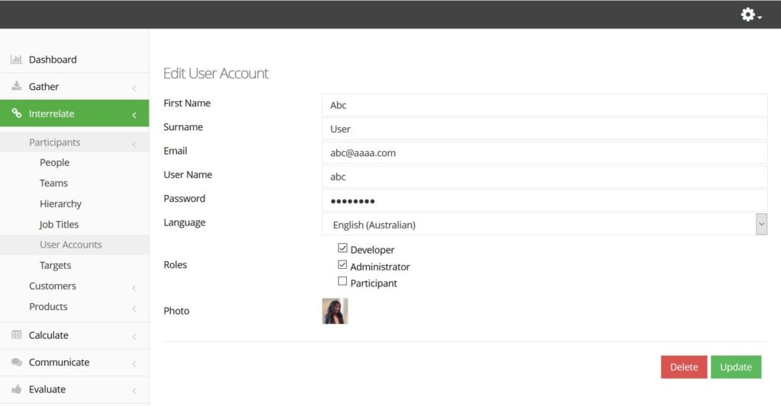Click the Calculate table icon
Image resolution: width=781 pixels, height=406 pixels.
[17, 334]
